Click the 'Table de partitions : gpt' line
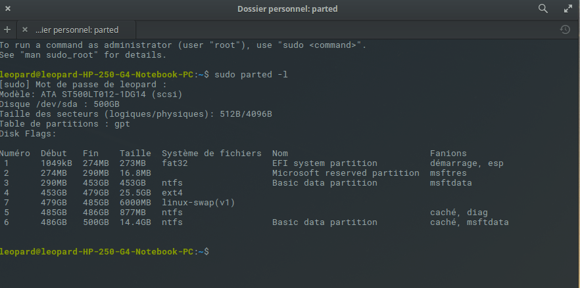The image size is (580, 288). tap(65, 124)
